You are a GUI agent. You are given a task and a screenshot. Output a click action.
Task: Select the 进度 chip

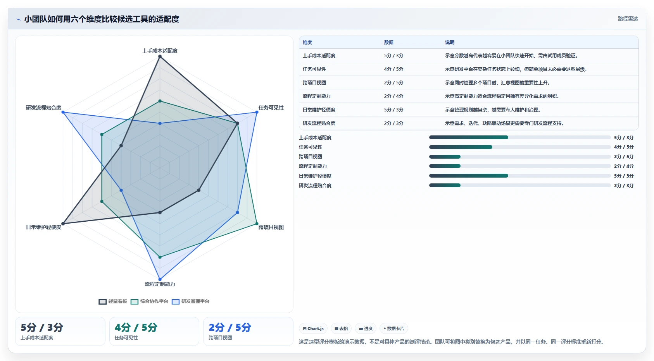coord(366,328)
